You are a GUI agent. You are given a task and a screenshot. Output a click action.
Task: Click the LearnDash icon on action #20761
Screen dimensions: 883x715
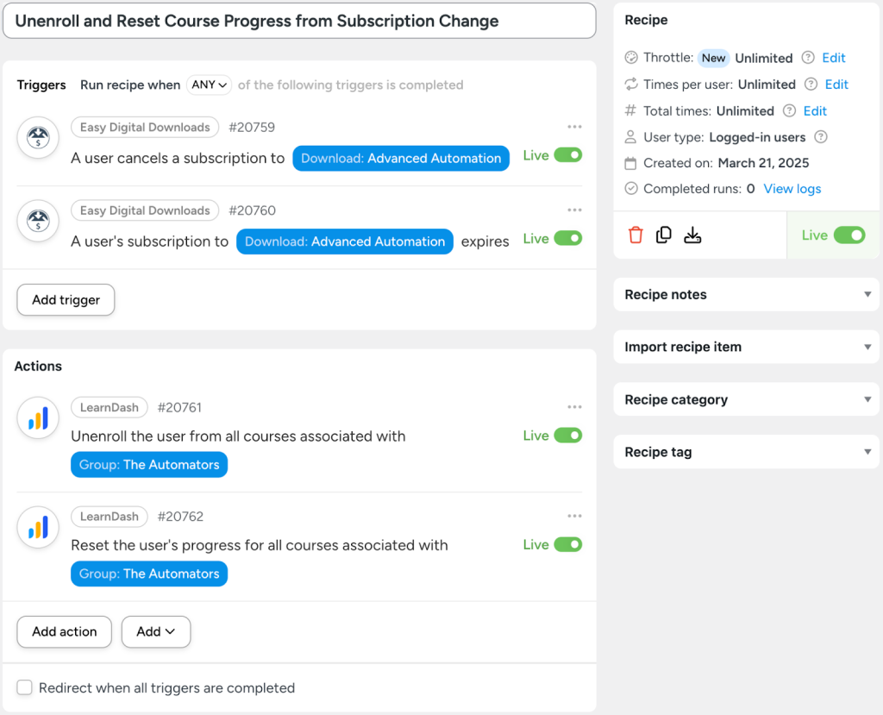coord(38,417)
